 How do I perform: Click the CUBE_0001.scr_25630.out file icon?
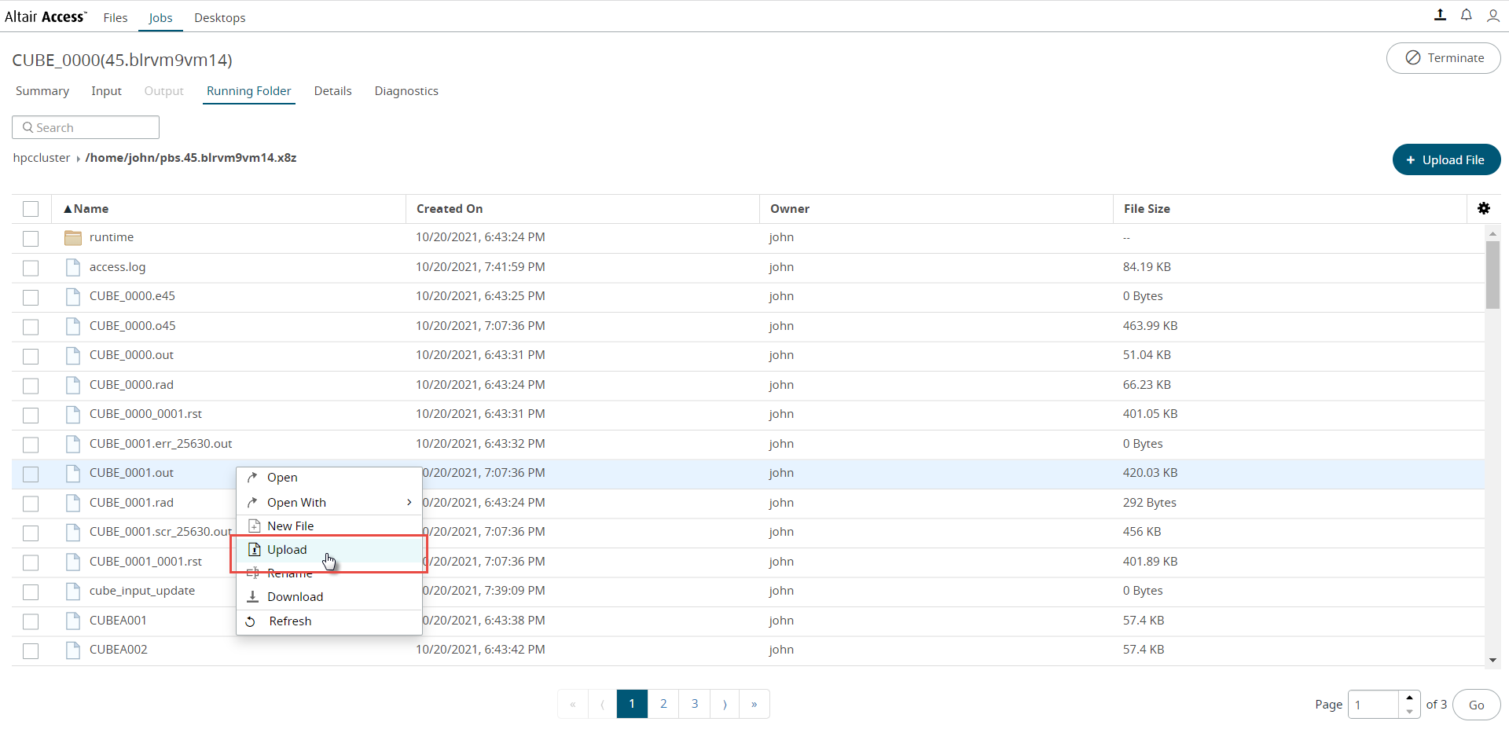pos(73,532)
